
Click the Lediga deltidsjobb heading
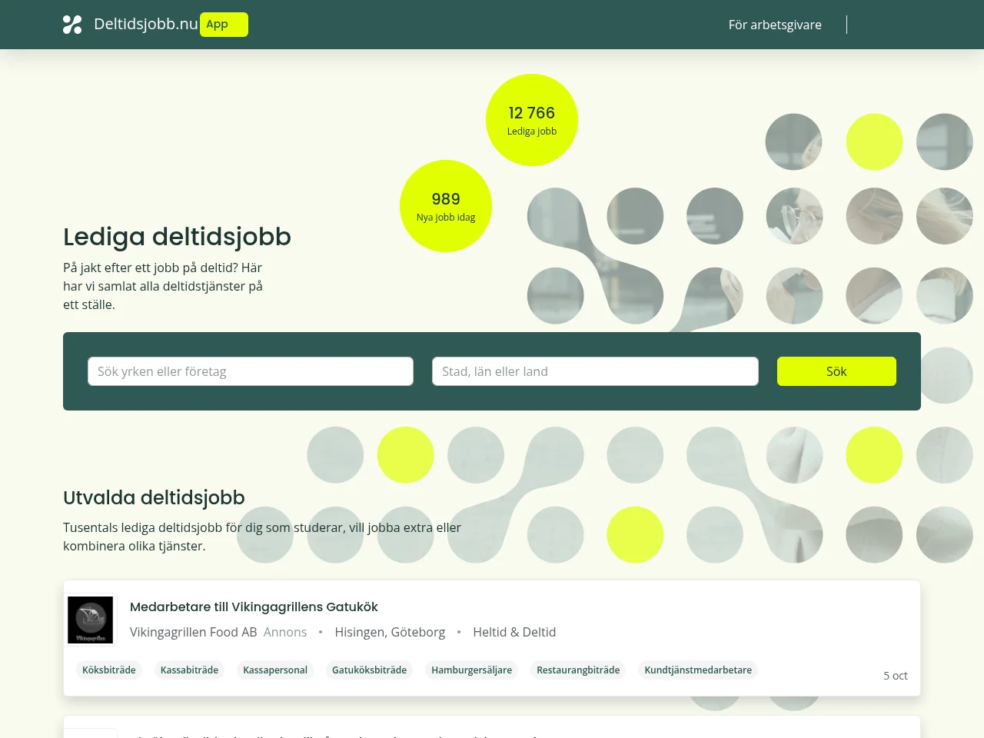tap(177, 237)
